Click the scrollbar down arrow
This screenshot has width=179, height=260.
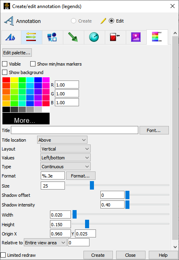tap(175, 247)
